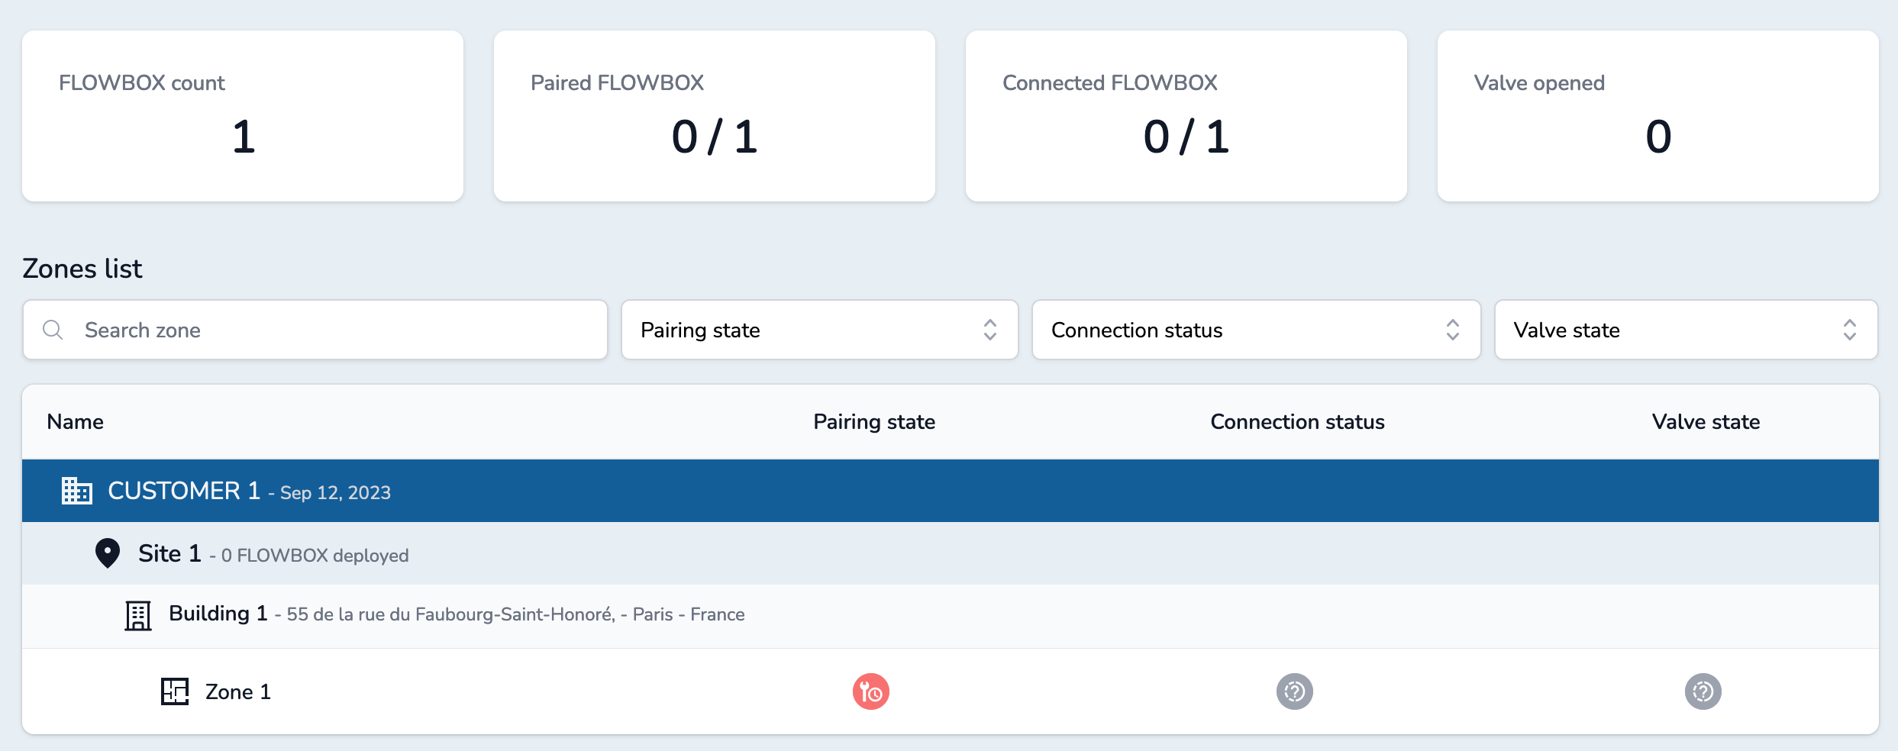
Task: Click the Sep 12, 2023 date text
Action: coord(335,493)
